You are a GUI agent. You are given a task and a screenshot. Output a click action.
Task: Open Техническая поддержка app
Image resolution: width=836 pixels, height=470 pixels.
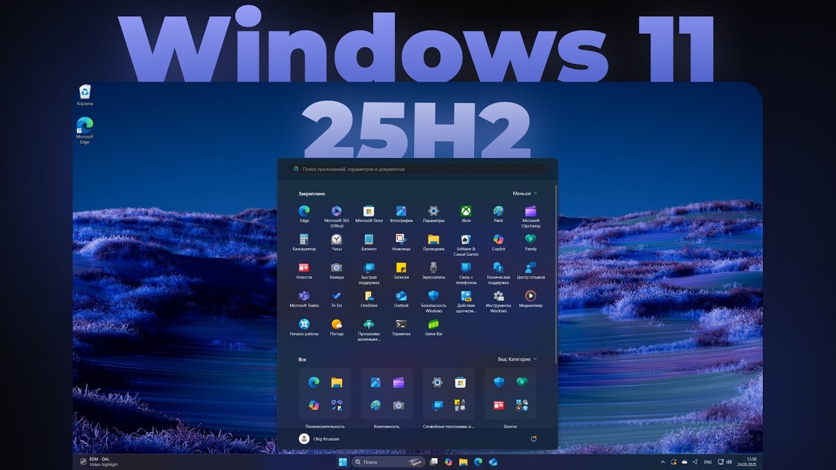pos(498,273)
